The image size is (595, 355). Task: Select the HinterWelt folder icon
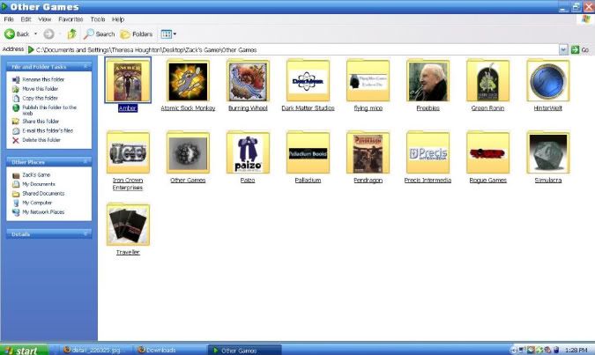[x=547, y=80]
